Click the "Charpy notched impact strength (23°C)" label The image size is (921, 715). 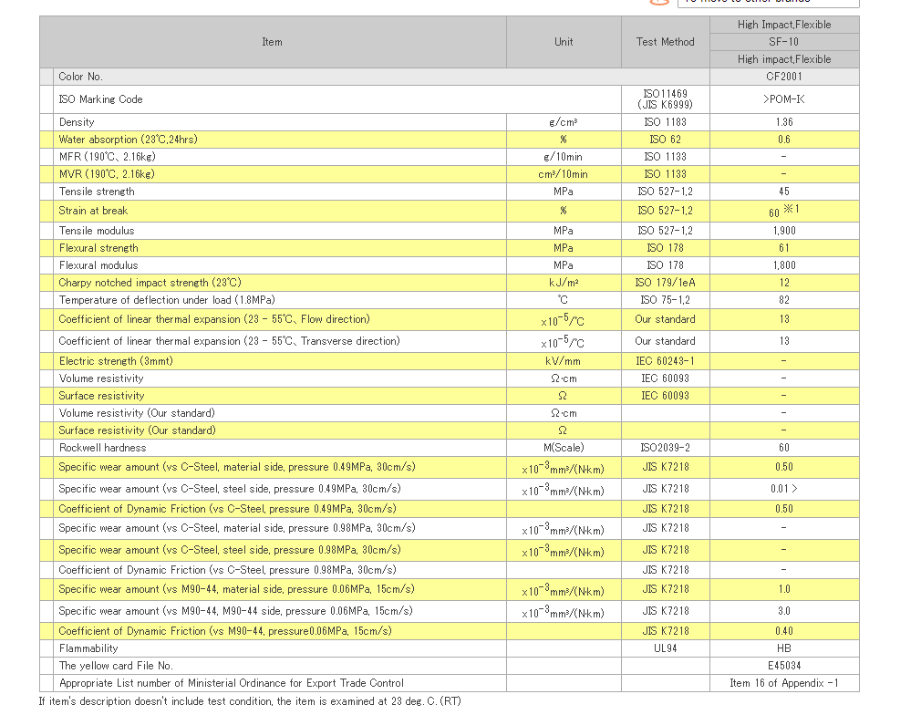point(150,283)
